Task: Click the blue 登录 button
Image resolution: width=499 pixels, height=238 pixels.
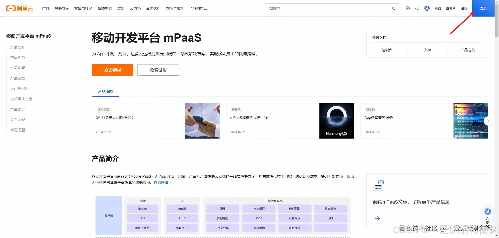Action: tap(483, 8)
